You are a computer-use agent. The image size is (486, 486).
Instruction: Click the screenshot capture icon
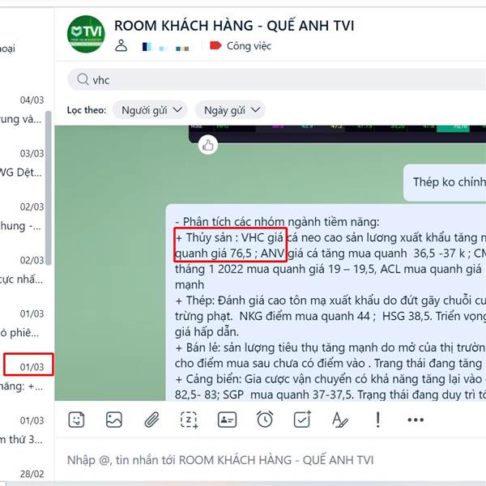point(189,420)
